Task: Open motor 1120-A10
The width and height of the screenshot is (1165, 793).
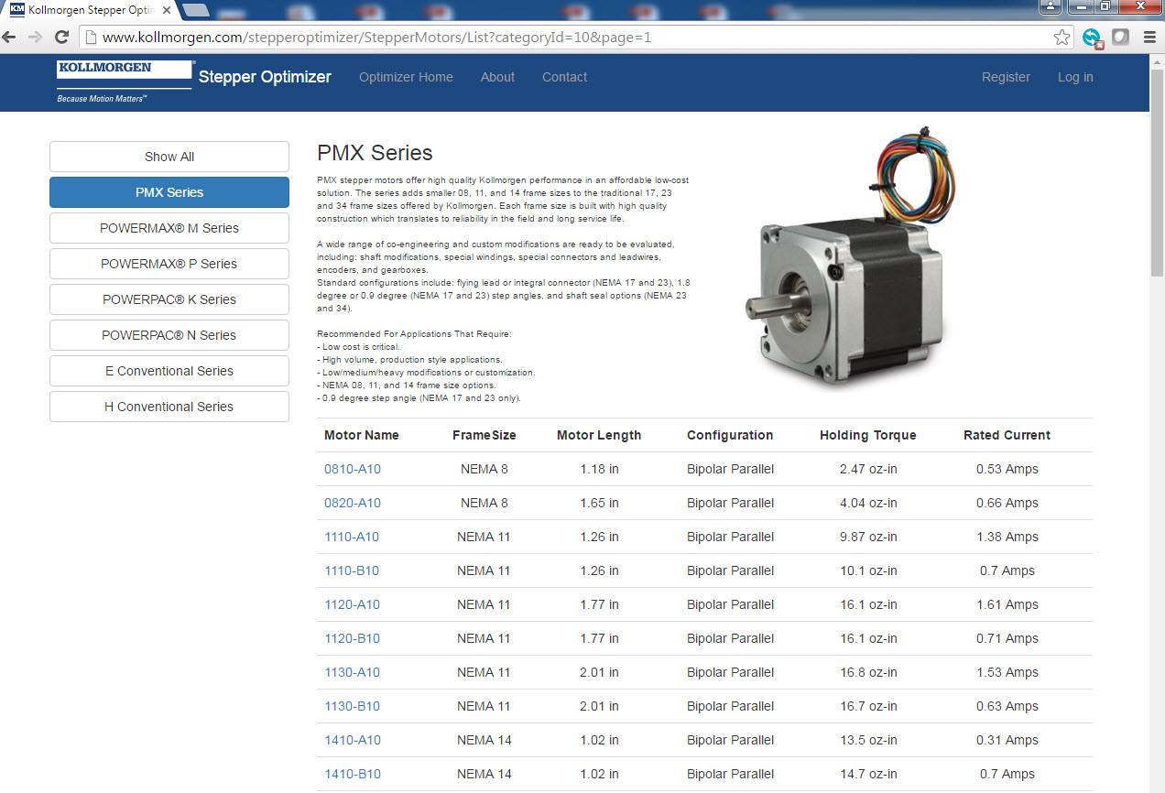Action: pos(352,604)
